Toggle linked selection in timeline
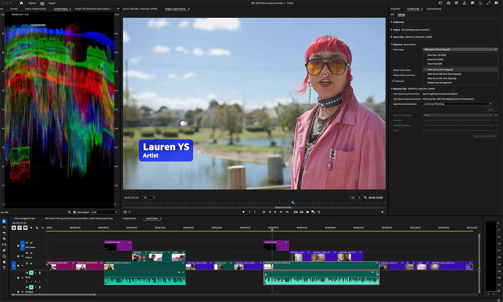The image size is (503, 302). 25,228
